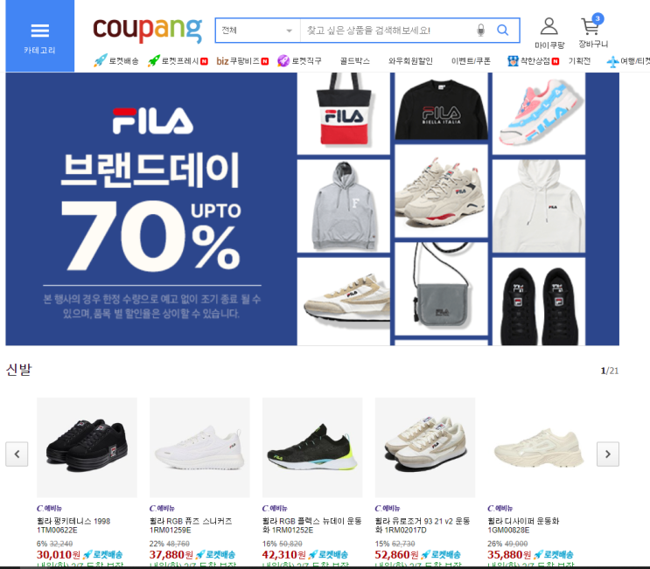Open the 와우회원할인 link
The image size is (650, 569).
pyautogui.click(x=410, y=61)
